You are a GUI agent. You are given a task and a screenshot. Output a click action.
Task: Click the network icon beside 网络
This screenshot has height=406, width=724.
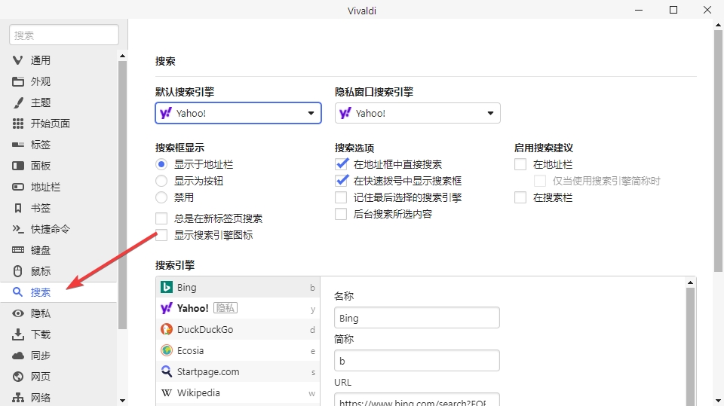click(17, 398)
